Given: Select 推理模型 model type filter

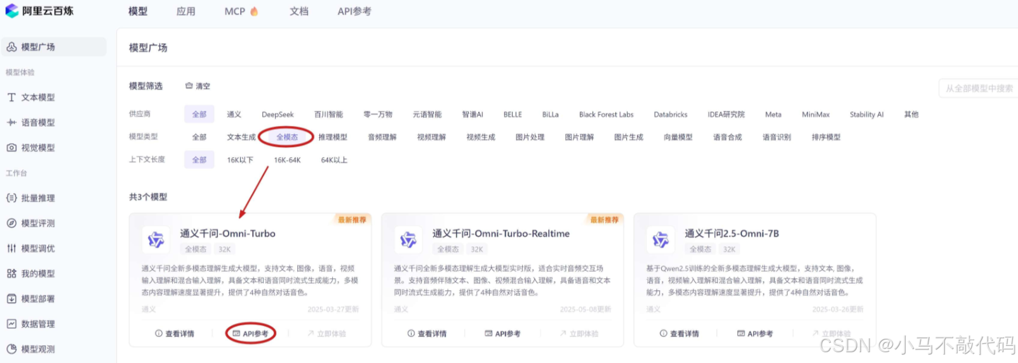Looking at the screenshot, I should click(x=333, y=137).
